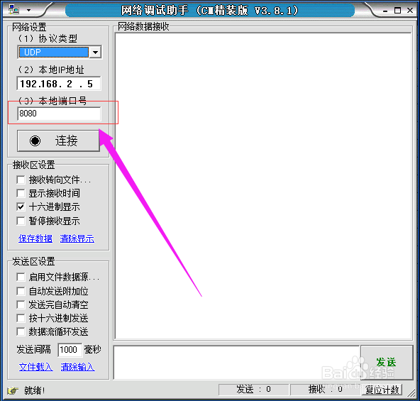Image resolution: width=420 pixels, height=401 pixels.
Task: Click the green 发送 send button
Action: click(x=387, y=363)
